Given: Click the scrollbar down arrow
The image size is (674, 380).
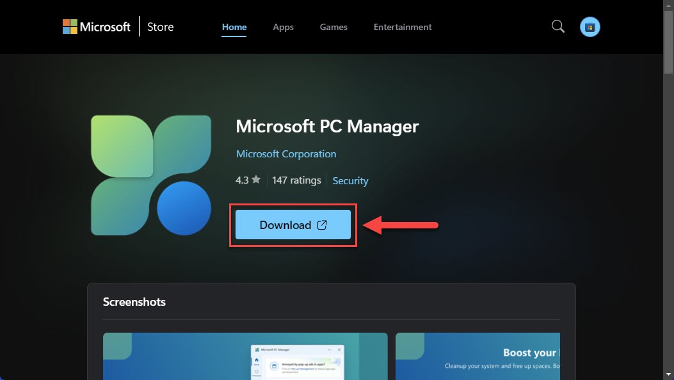Looking at the screenshot, I should click(x=668, y=374).
